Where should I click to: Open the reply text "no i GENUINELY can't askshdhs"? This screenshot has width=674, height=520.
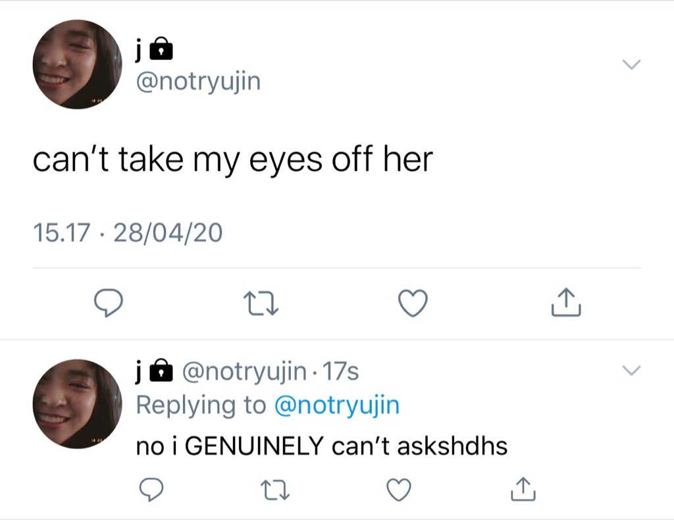321,446
